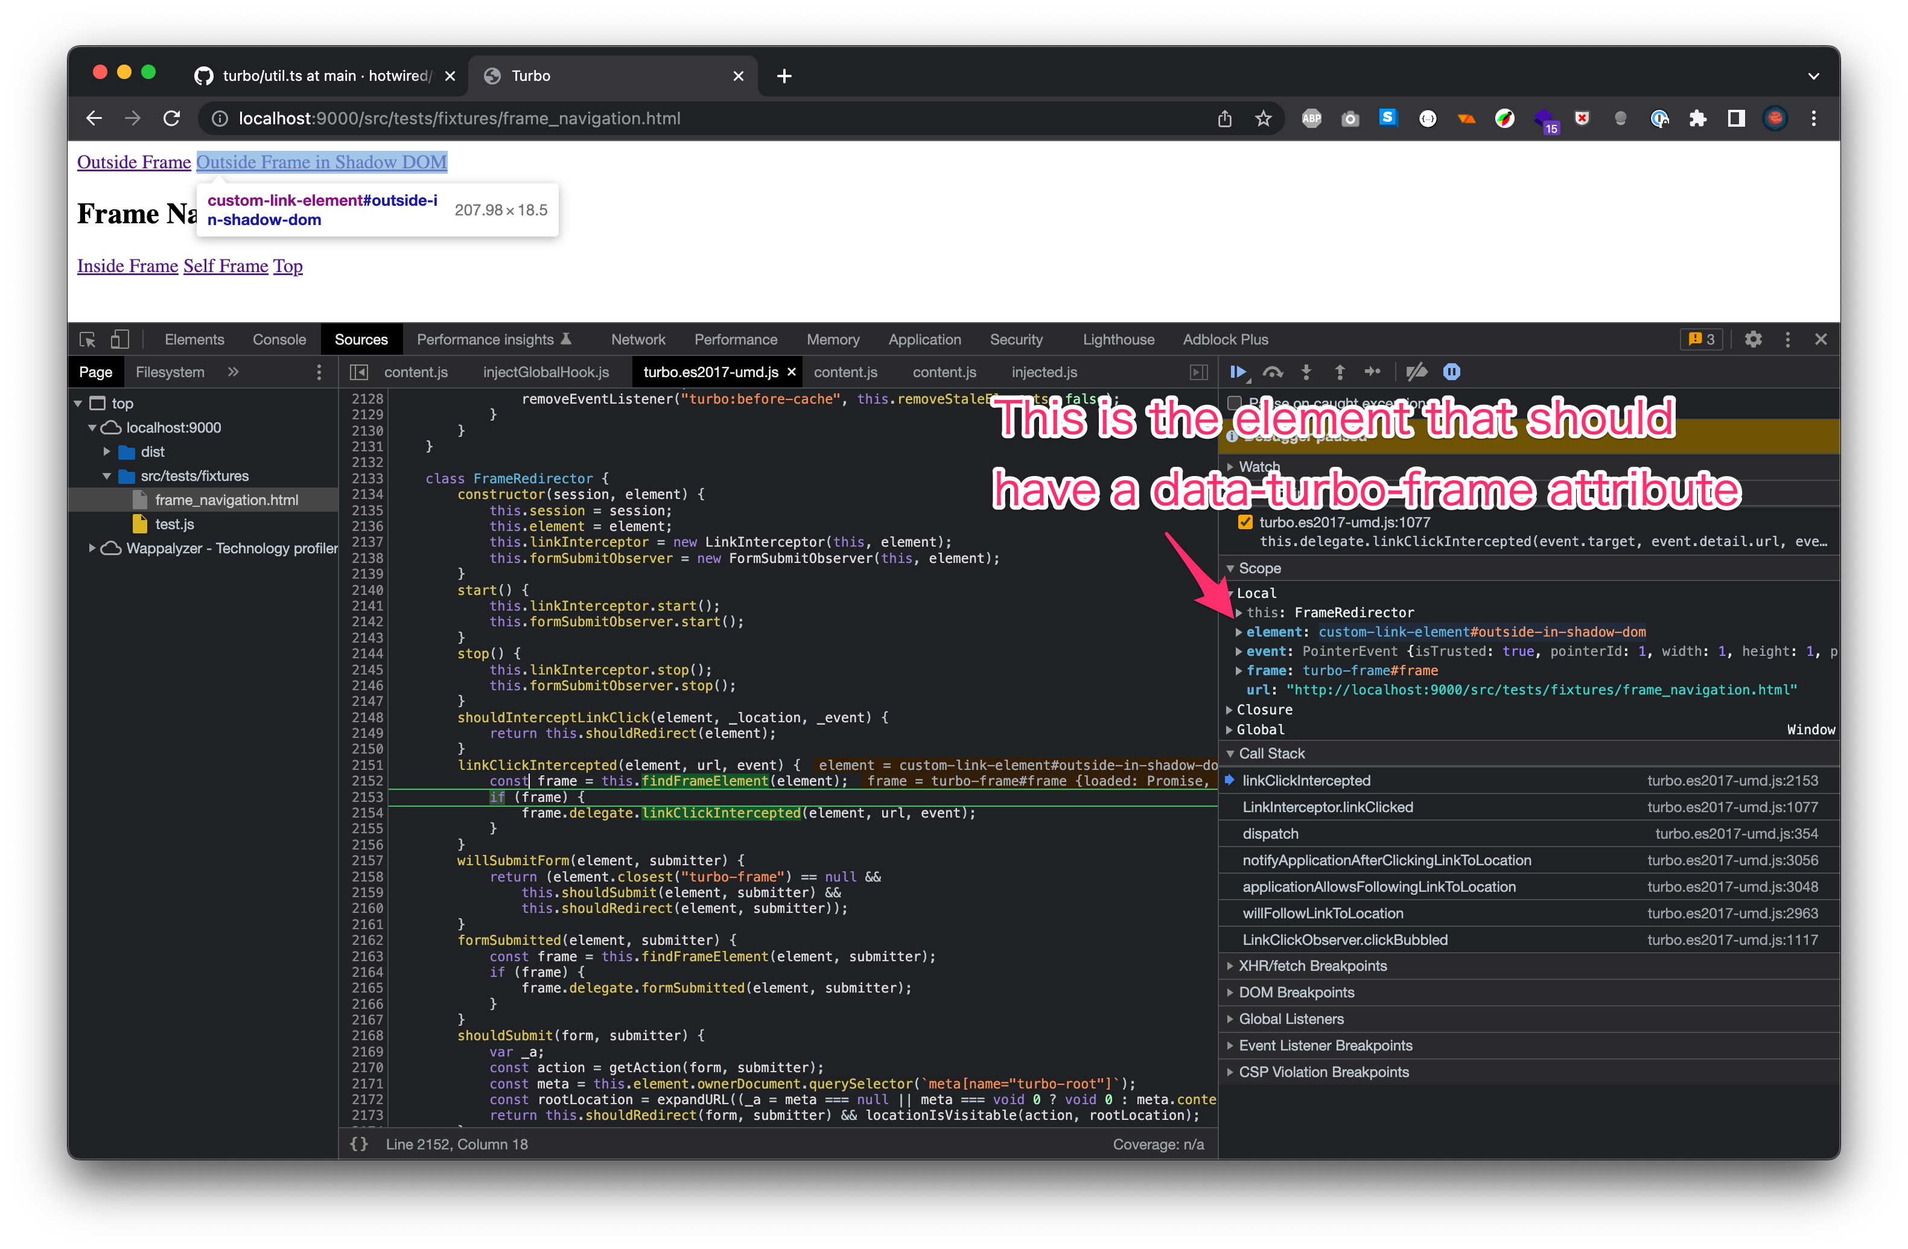Image resolution: width=1908 pixels, height=1249 pixels.
Task: Toggle pause on exceptions icon
Action: click(x=1451, y=372)
